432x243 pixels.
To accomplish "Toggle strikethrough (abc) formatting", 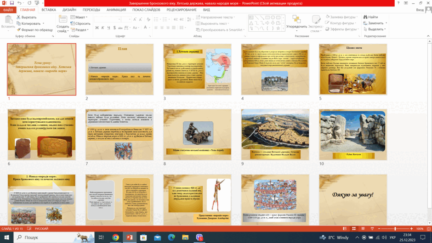I will [120, 28].
